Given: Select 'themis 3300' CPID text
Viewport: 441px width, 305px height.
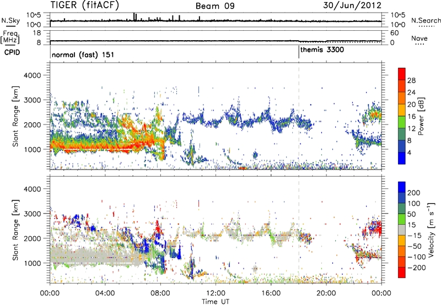Looking at the screenshot, I should 322,50.
